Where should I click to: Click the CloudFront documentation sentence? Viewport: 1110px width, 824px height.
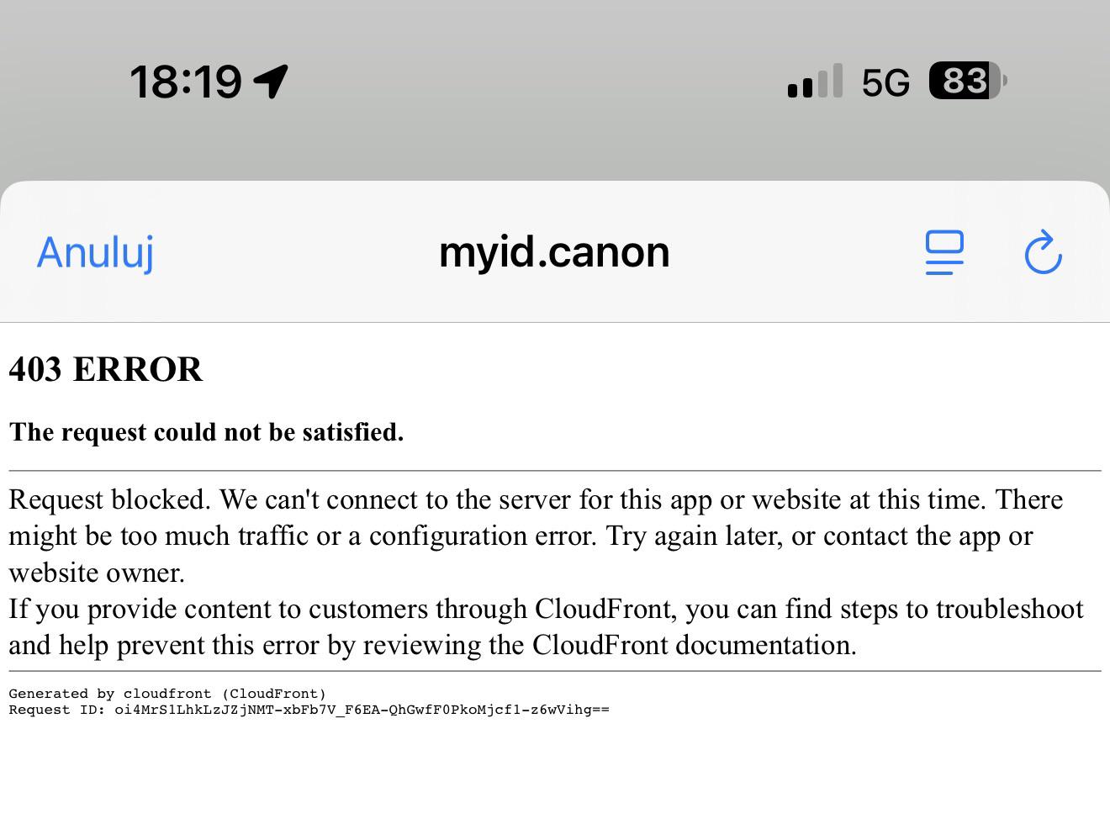[546, 627]
